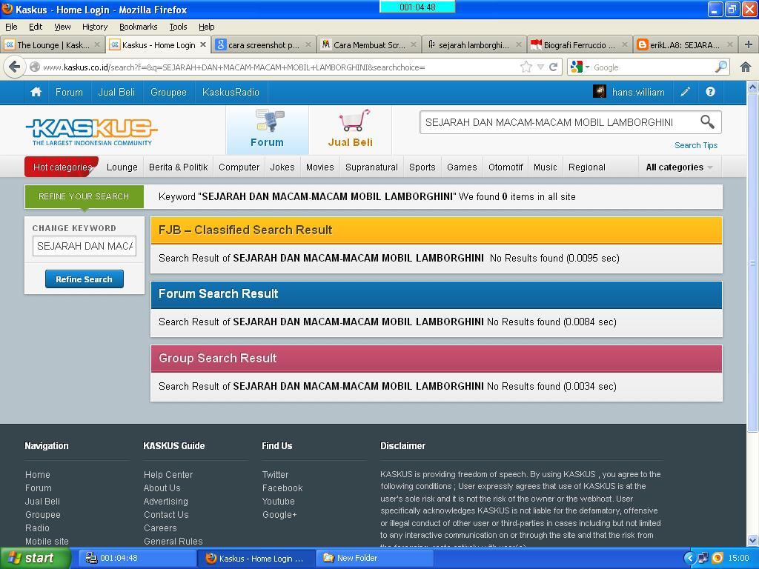This screenshot has height=569, width=759.
Task: Reload the page with refresh icon
Action: point(553,67)
